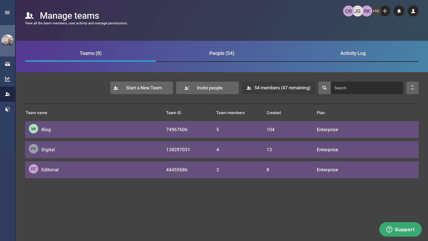428x241 pixels.
Task: Click Enterprise plan in Digital row
Action: point(327,150)
